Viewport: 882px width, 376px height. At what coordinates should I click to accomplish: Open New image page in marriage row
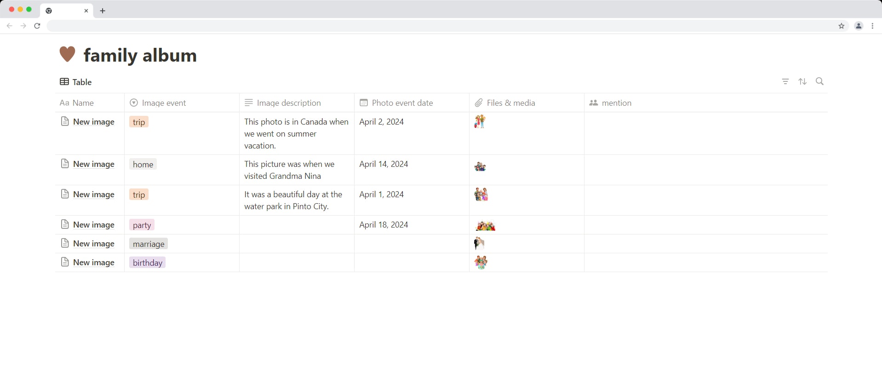pos(94,244)
